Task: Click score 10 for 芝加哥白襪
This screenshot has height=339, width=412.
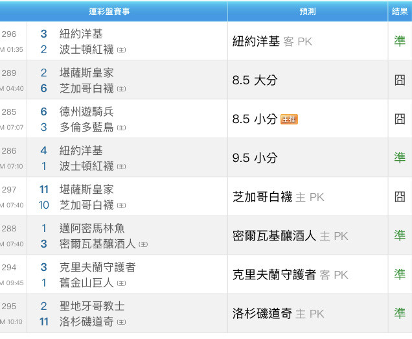Action: coord(44,205)
